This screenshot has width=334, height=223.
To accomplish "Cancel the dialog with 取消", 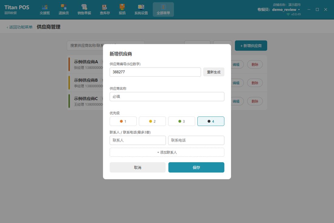I will point(138,168).
